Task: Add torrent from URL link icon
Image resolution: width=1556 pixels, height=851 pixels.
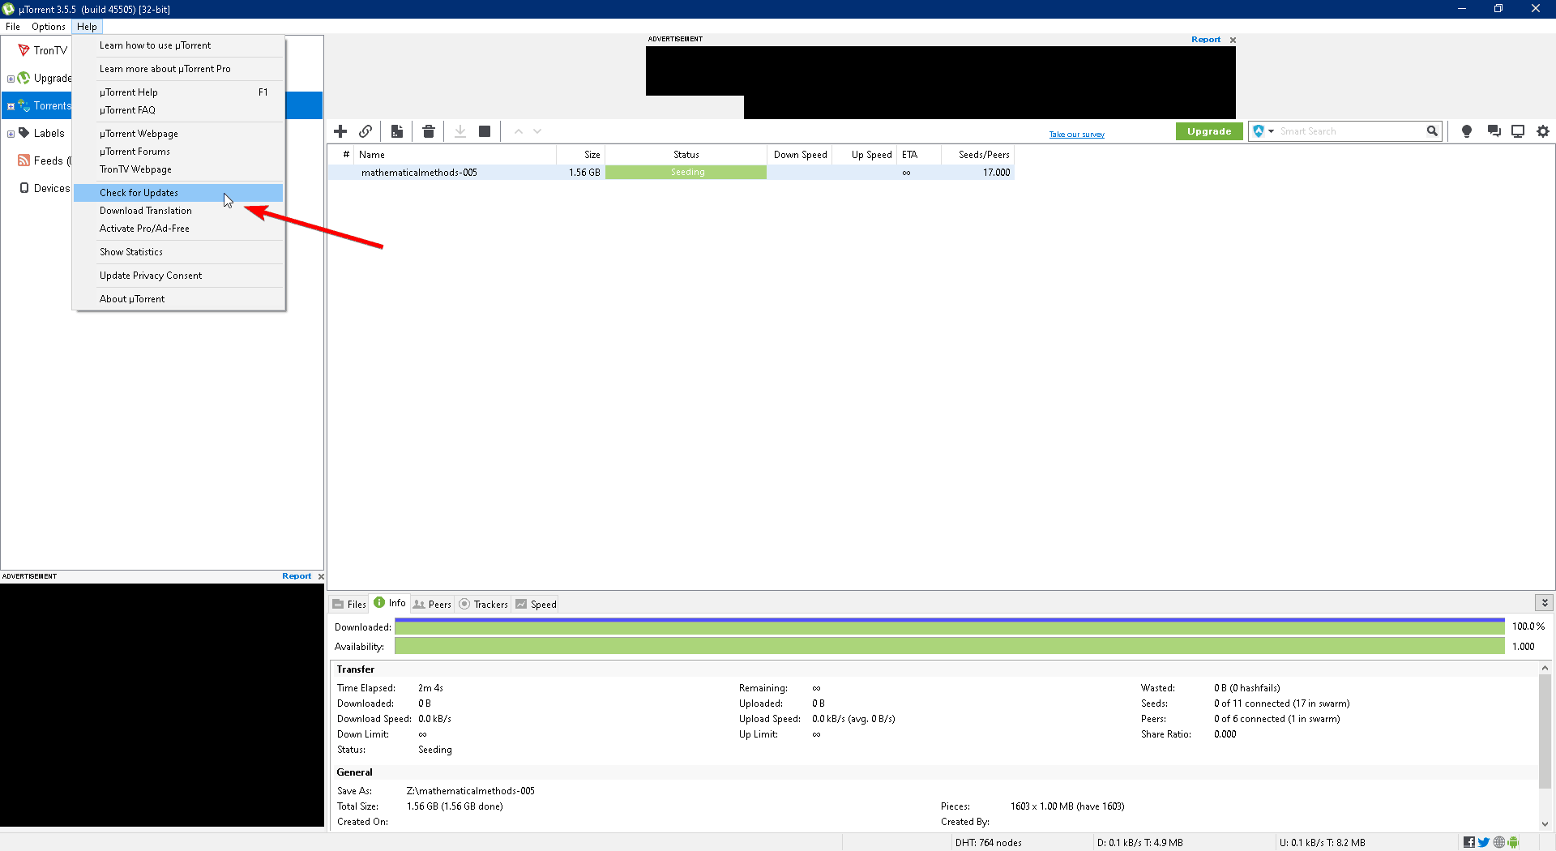Action: [x=365, y=131]
